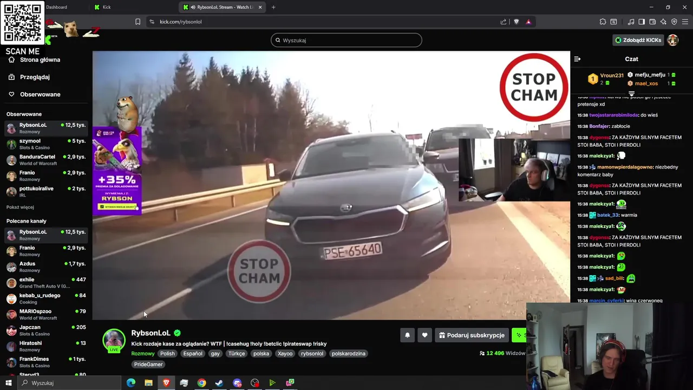Switch to the Kick browser tab
The width and height of the screenshot is (693, 390).
[x=107, y=7]
